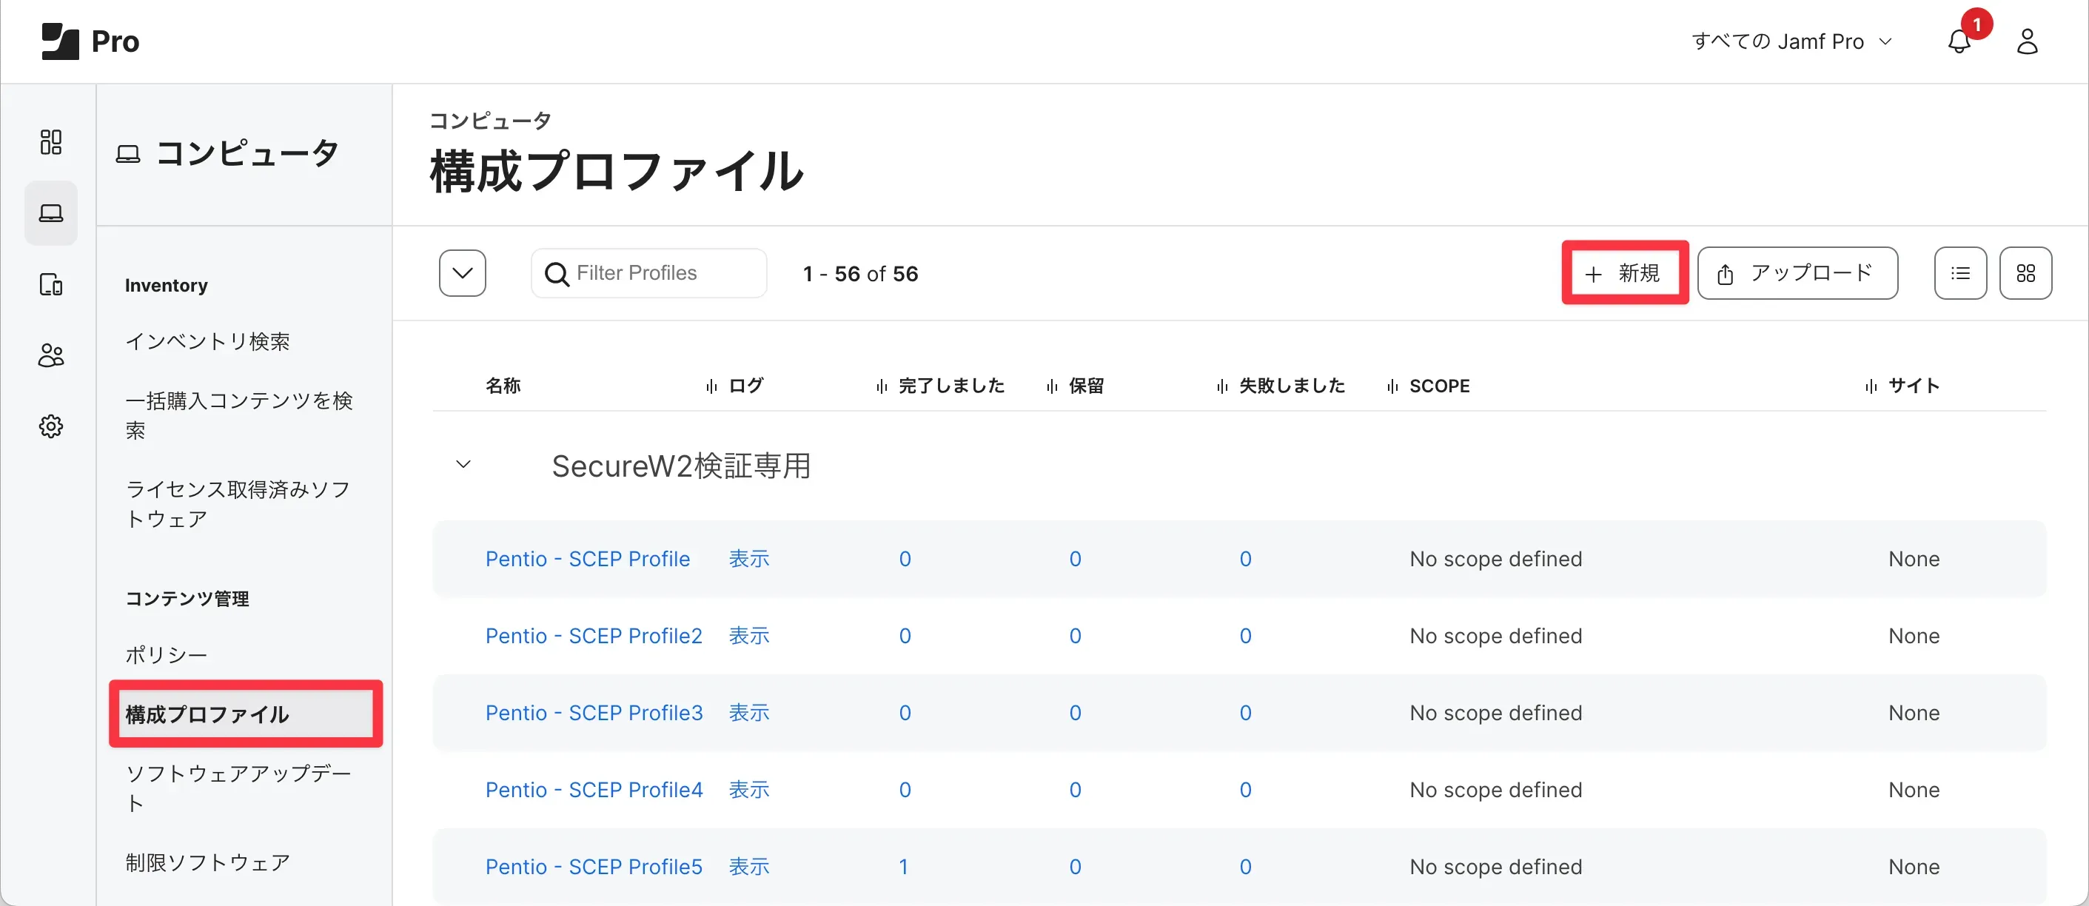Open the Users sidebar icon
The image size is (2089, 906).
[51, 355]
